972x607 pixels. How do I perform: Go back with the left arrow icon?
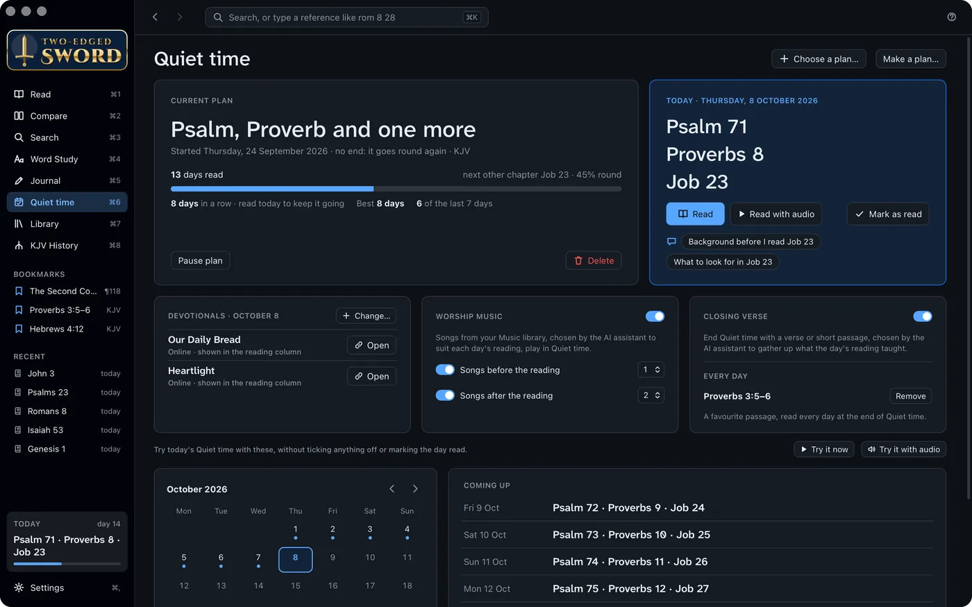pos(155,17)
